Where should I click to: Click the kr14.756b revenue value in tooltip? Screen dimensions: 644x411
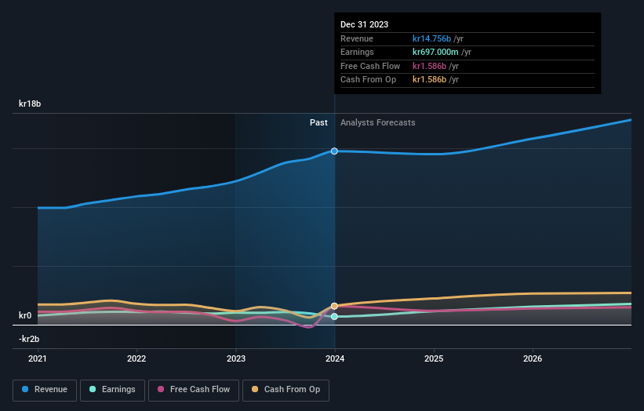[431, 38]
